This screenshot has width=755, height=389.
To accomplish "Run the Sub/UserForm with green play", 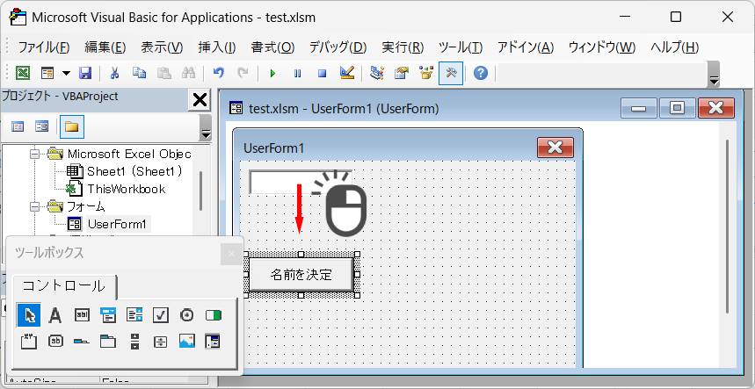I will (272, 74).
